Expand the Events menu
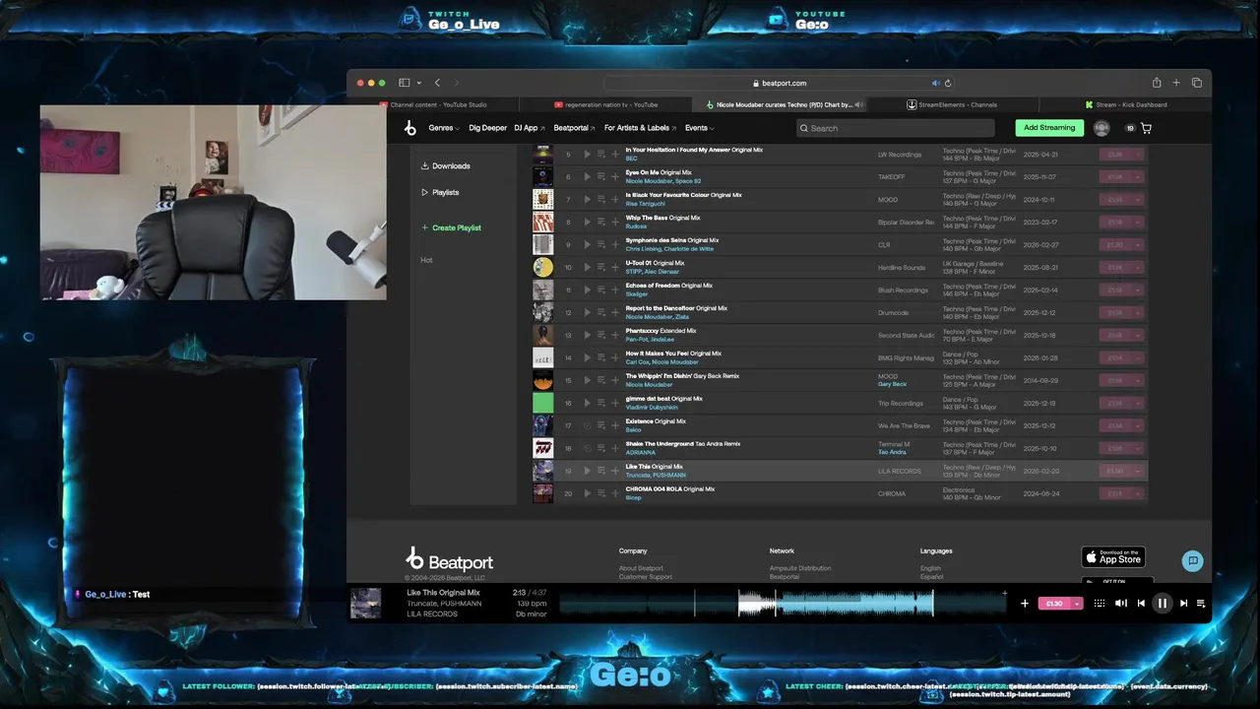The height and width of the screenshot is (709, 1260). (x=699, y=128)
